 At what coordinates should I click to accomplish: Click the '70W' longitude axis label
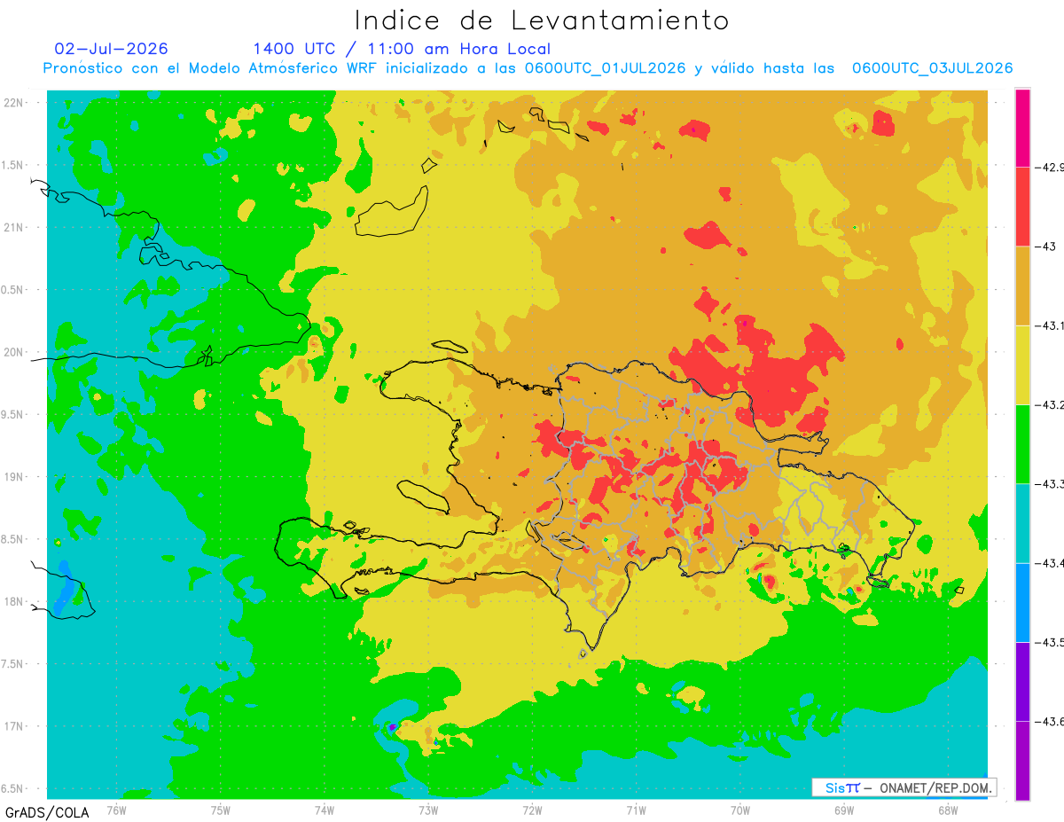click(740, 810)
